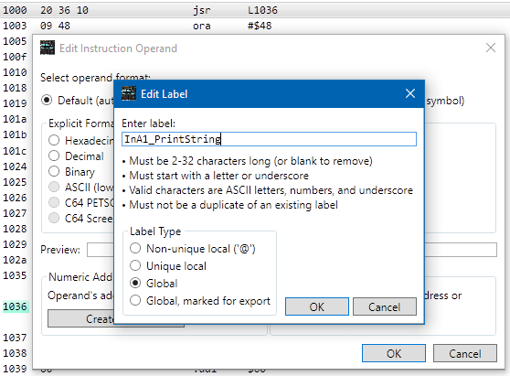Select Non-unique local label type
Image resolution: width=510 pixels, height=376 pixels.
pos(135,249)
